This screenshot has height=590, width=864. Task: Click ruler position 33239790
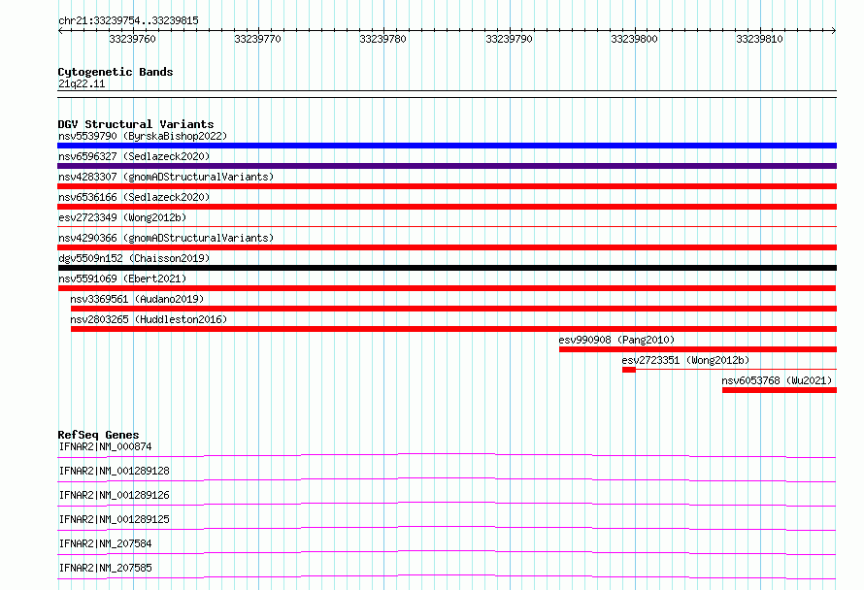(x=509, y=39)
